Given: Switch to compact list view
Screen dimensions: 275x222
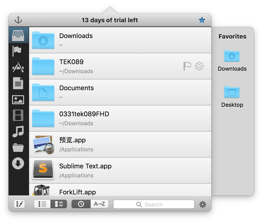Looking at the screenshot, I should click(x=42, y=204).
